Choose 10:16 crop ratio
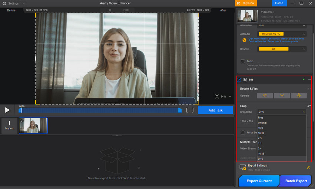The image size is (315, 189). [x=282, y=154]
